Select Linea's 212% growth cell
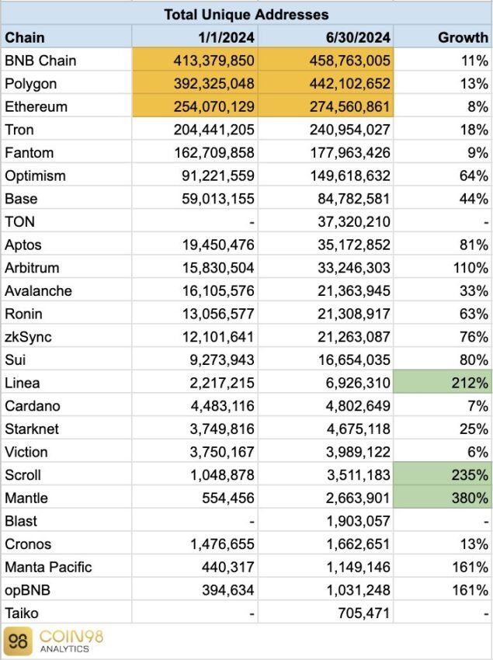The height and width of the screenshot is (660, 493). pos(443,383)
